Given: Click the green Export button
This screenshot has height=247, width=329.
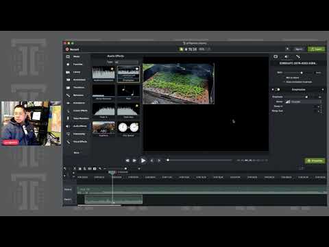Looking at the screenshot, I should [x=316, y=49].
